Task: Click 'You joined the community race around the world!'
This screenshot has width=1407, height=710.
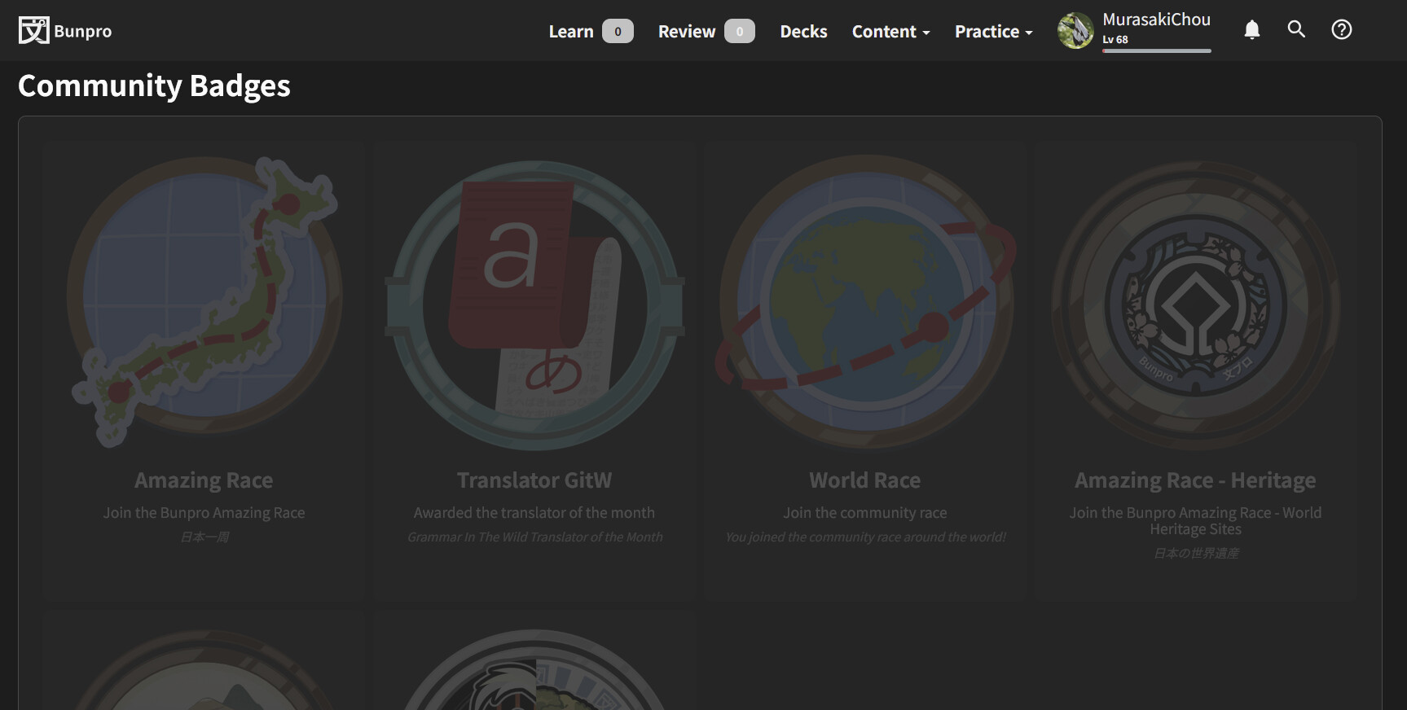Action: tap(865, 537)
